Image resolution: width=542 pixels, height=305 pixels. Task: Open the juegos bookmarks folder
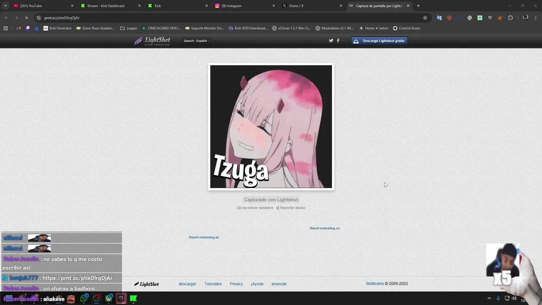click(129, 28)
